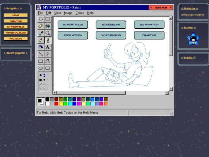Open the 3D Modeling section
The width and height of the screenshot is (209, 157).
pyautogui.click(x=111, y=24)
